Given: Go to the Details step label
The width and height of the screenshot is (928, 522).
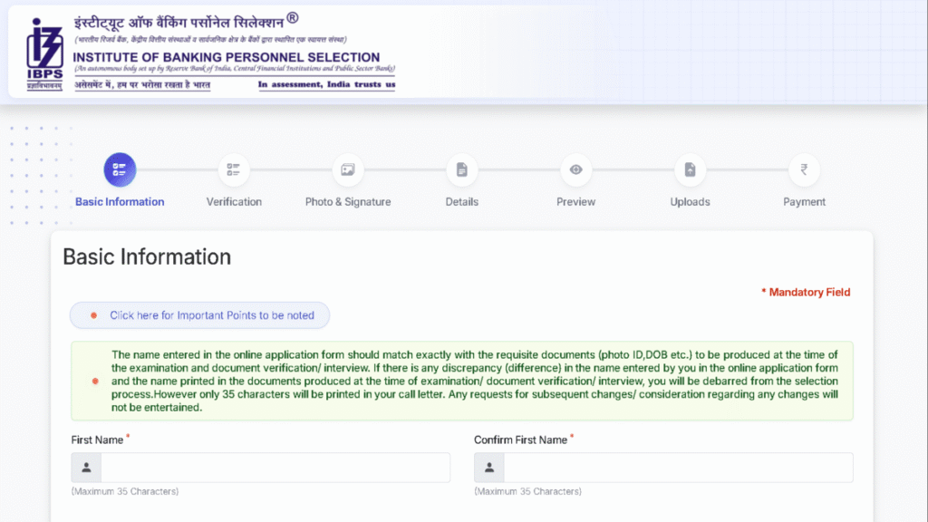Looking at the screenshot, I should click(x=461, y=202).
